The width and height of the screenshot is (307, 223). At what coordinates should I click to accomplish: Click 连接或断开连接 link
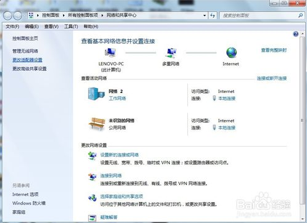272,78
